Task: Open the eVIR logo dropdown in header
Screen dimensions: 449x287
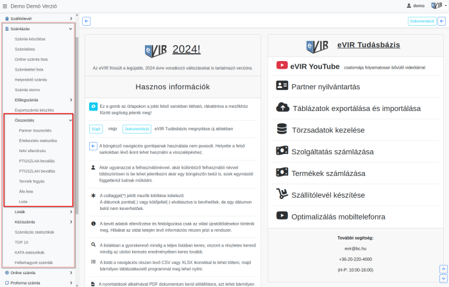Action: click(x=439, y=5)
